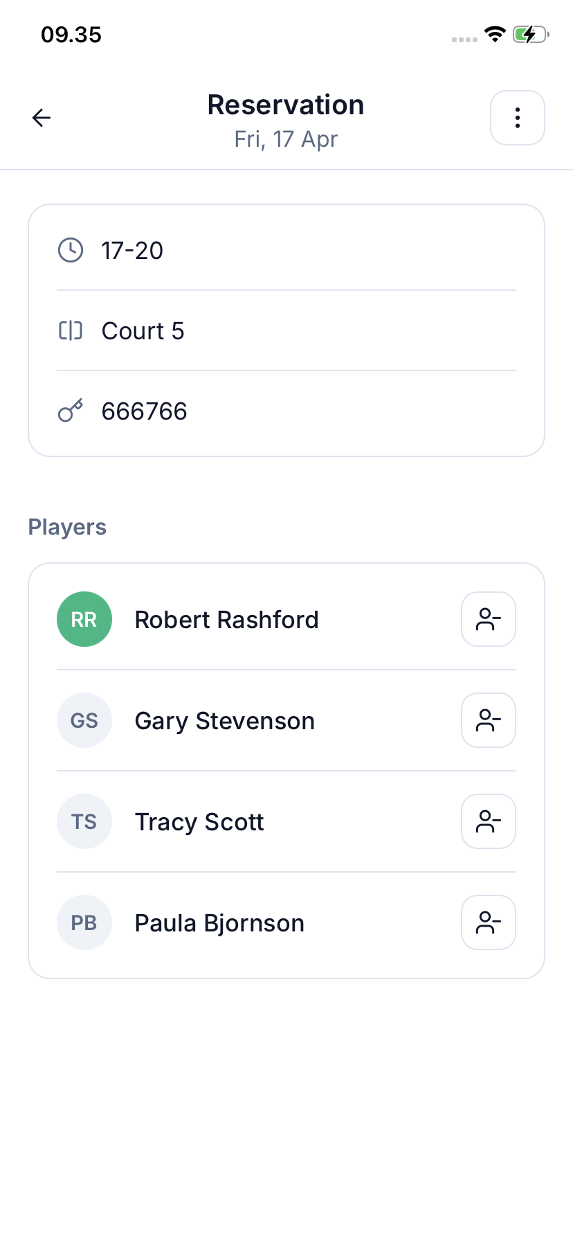Screen dimensions: 573x1241
Task: Tap the PB avatar circle
Action: [84, 922]
